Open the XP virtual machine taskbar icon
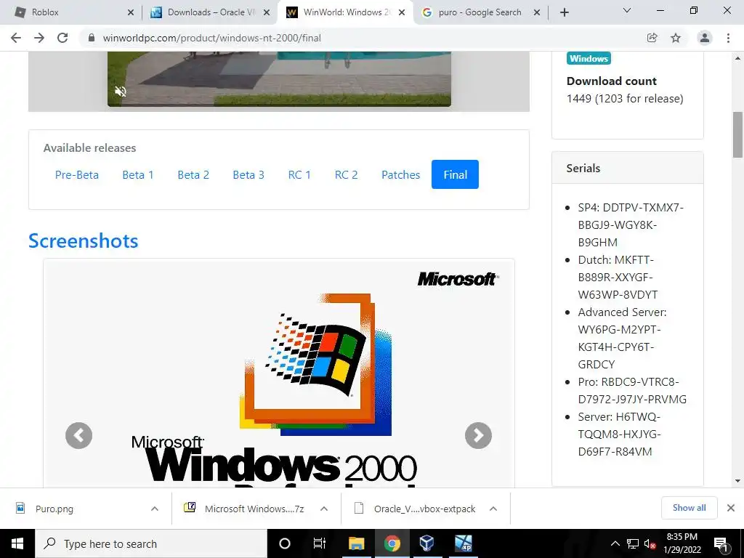Screen dimensions: 744x558 coord(463,543)
